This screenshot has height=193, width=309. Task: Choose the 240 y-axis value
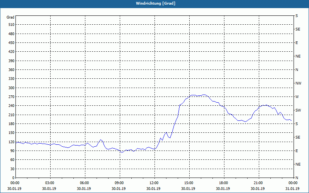click(x=12, y=106)
